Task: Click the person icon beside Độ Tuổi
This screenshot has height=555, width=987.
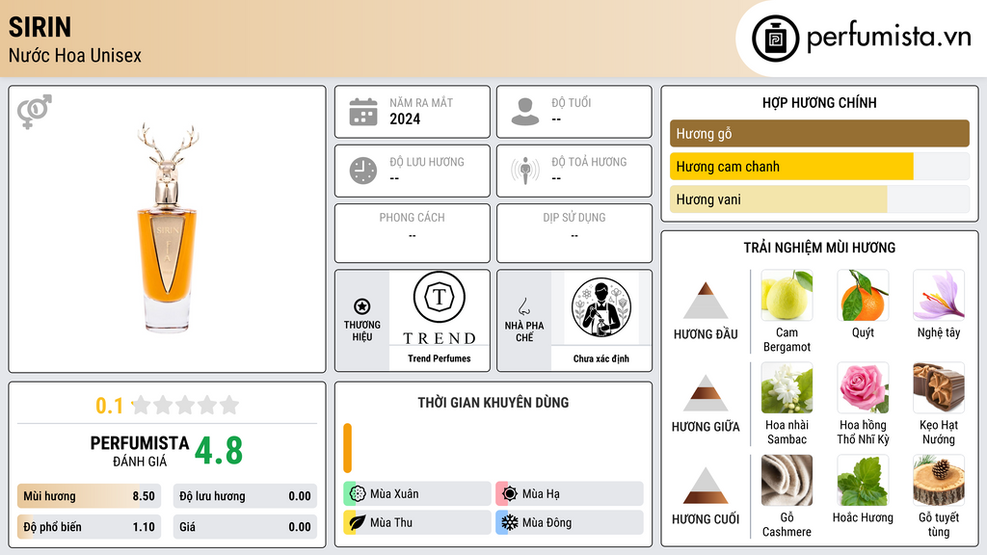Action: [525, 112]
